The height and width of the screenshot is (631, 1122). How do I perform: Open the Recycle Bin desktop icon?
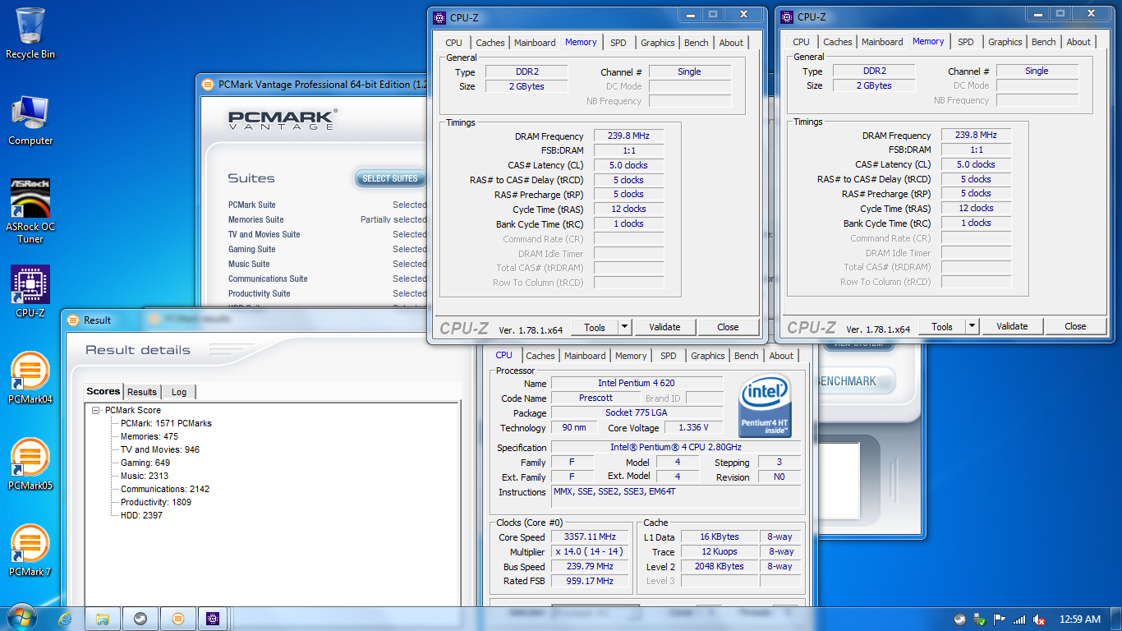click(30, 33)
